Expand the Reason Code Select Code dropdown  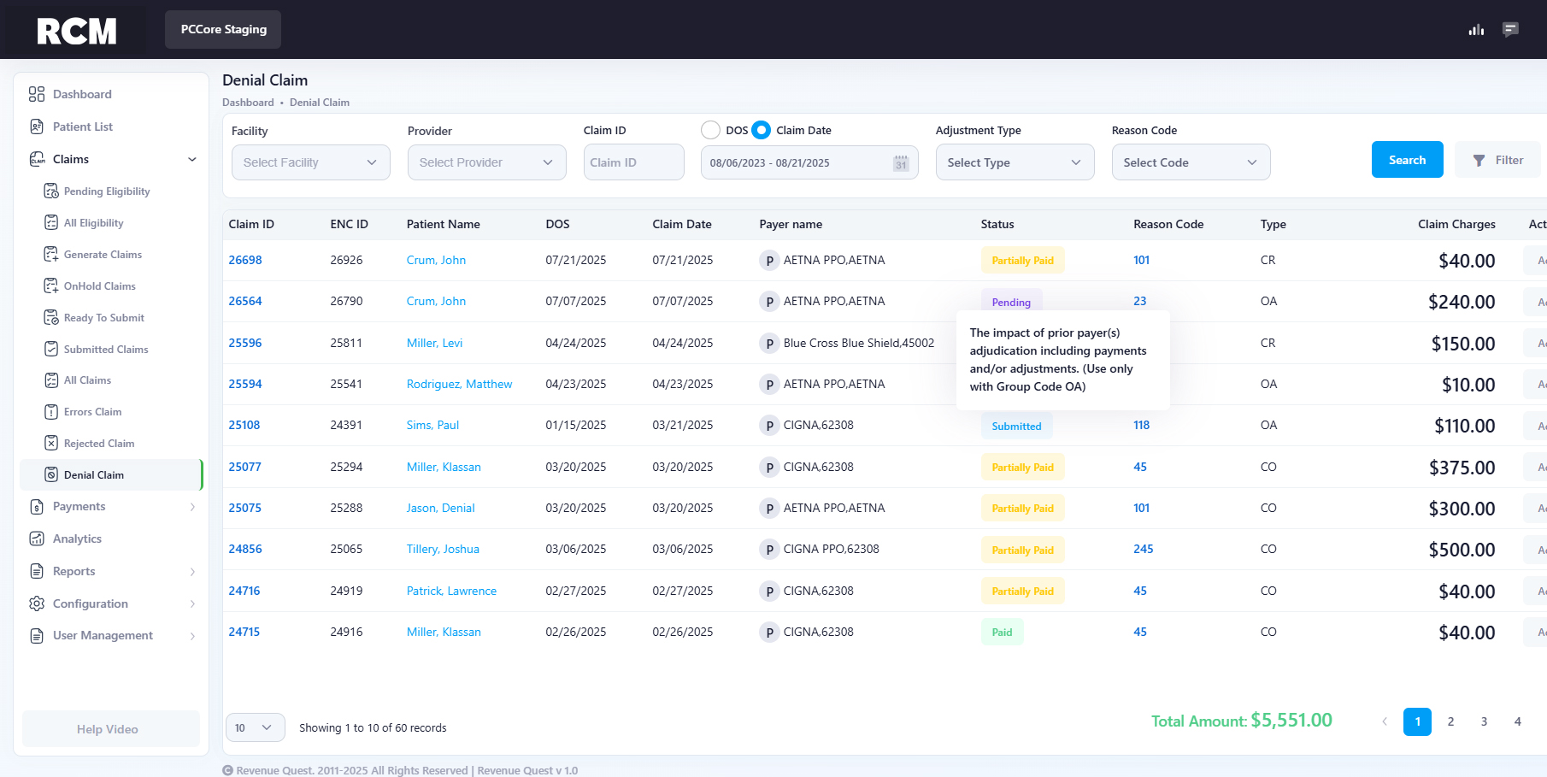click(1190, 162)
